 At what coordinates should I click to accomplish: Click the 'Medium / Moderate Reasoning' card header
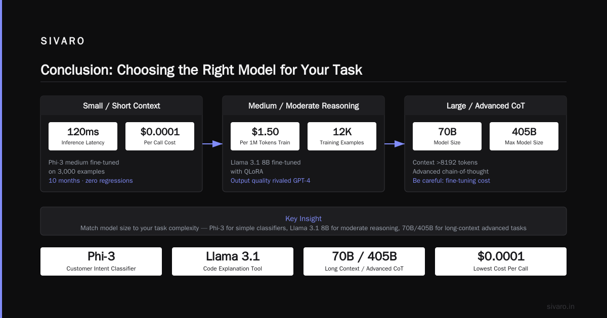click(303, 105)
